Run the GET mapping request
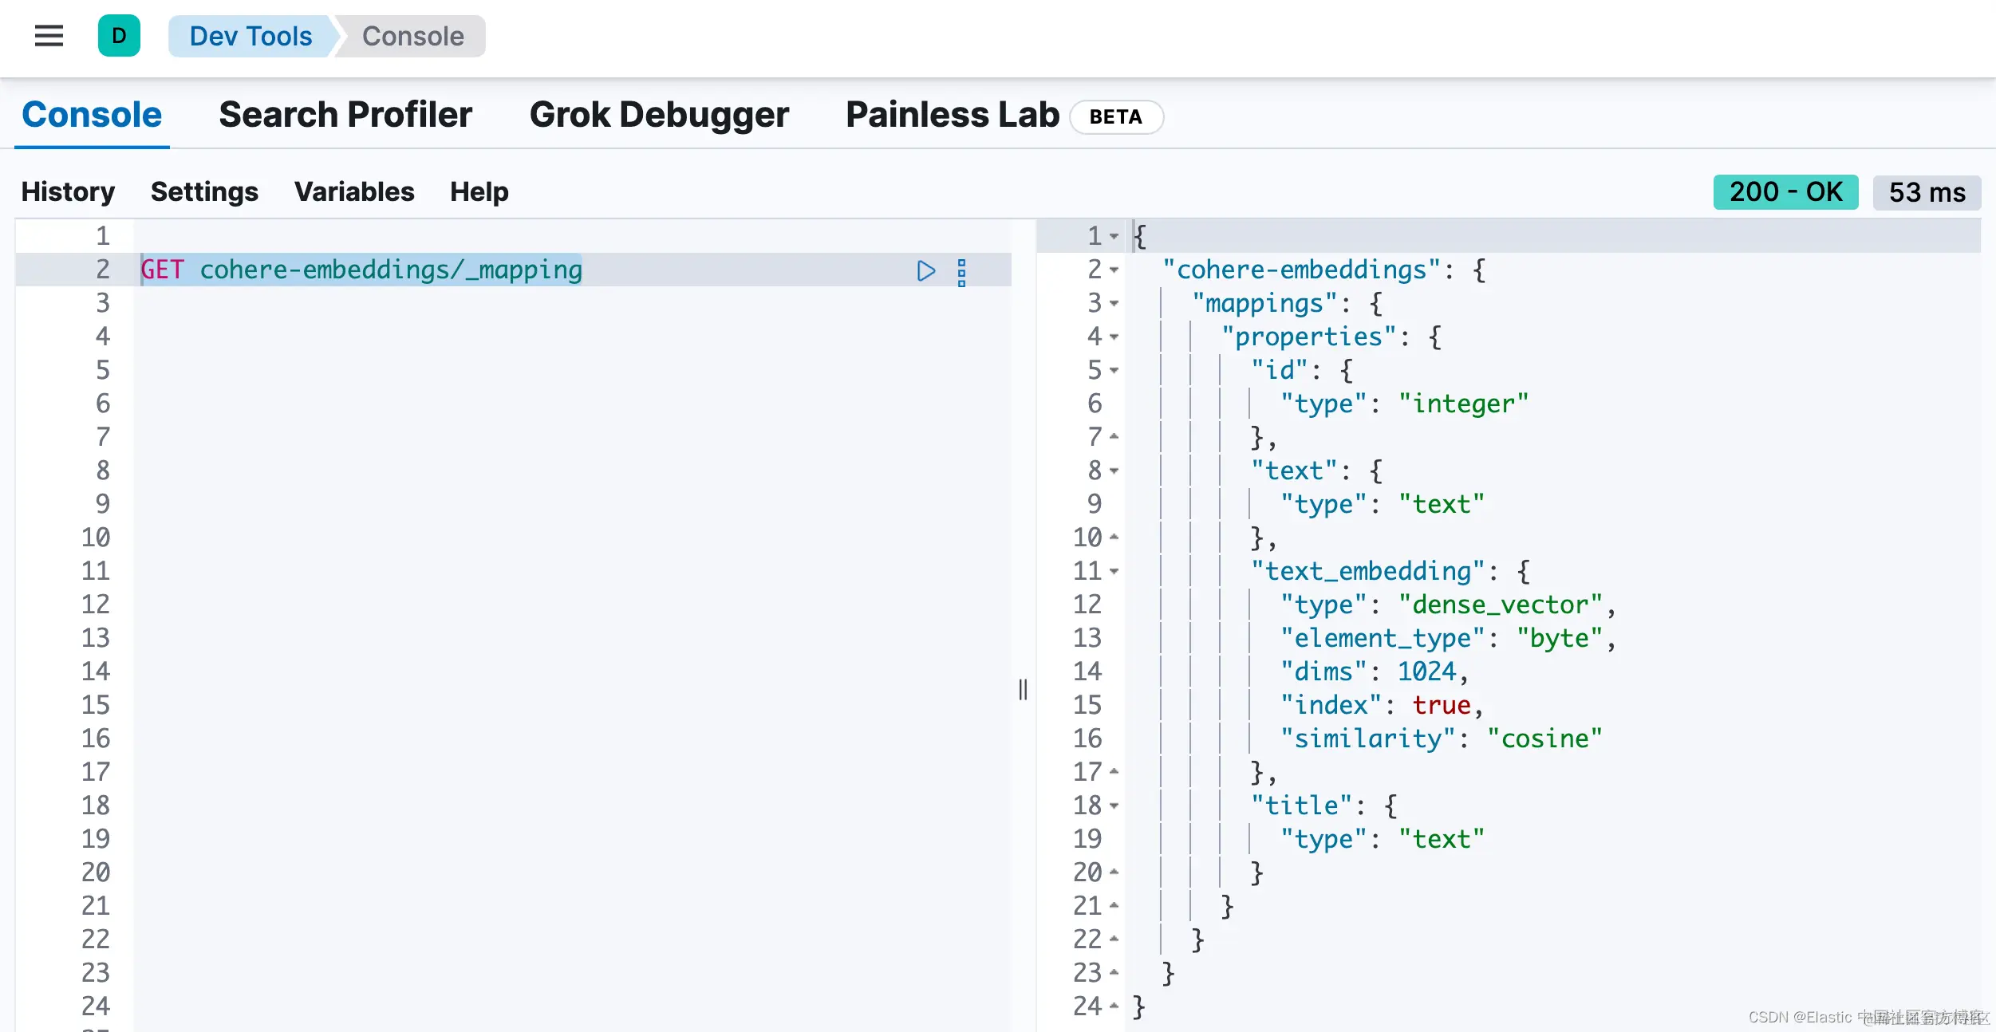Viewport: 1996px width, 1032px height. pos(925,271)
